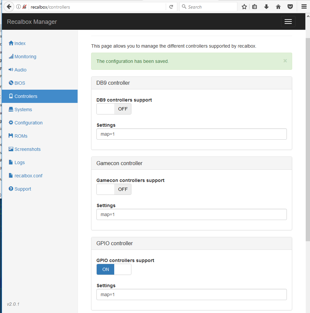The image size is (310, 313).
Task: Enable Gamecon controllers support switch
Action: coord(114,189)
